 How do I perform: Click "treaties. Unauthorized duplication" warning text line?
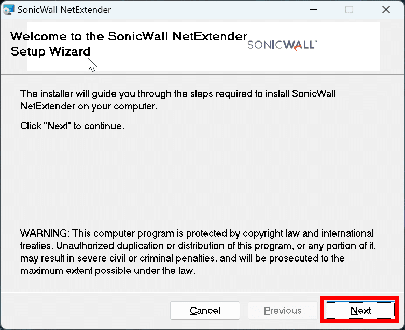(x=198, y=246)
